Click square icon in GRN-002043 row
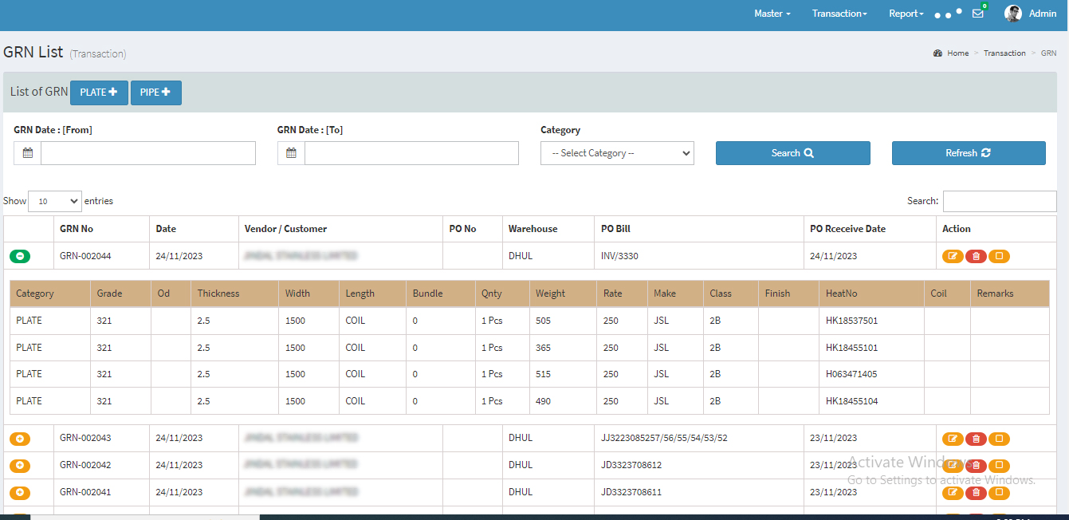The width and height of the screenshot is (1069, 520). tap(999, 439)
